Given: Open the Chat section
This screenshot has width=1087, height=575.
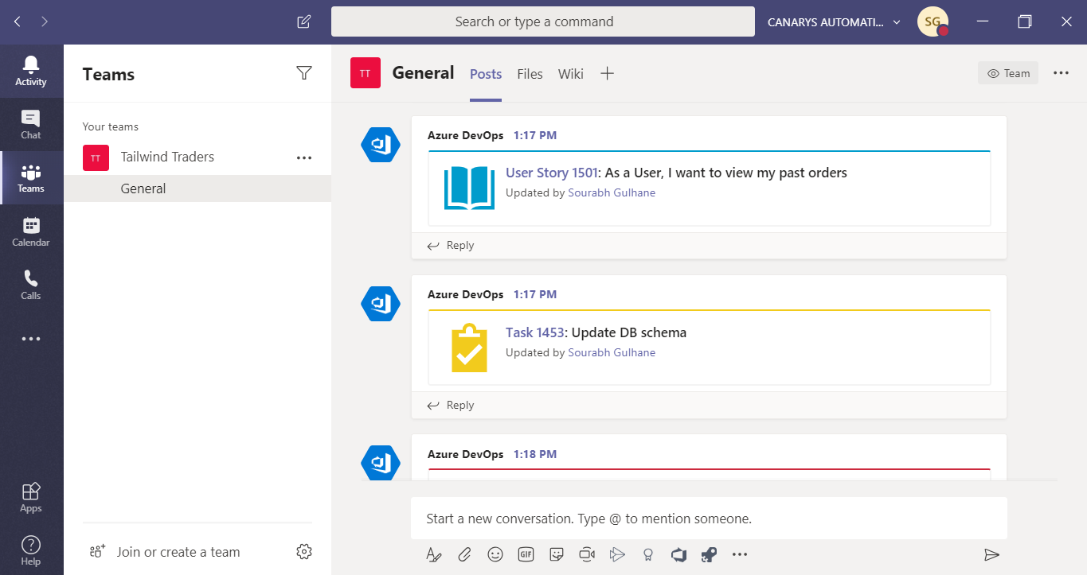Looking at the screenshot, I should (31, 125).
